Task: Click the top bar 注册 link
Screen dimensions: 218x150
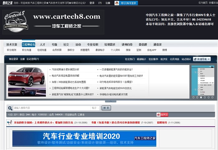Action: [x=108, y=3]
